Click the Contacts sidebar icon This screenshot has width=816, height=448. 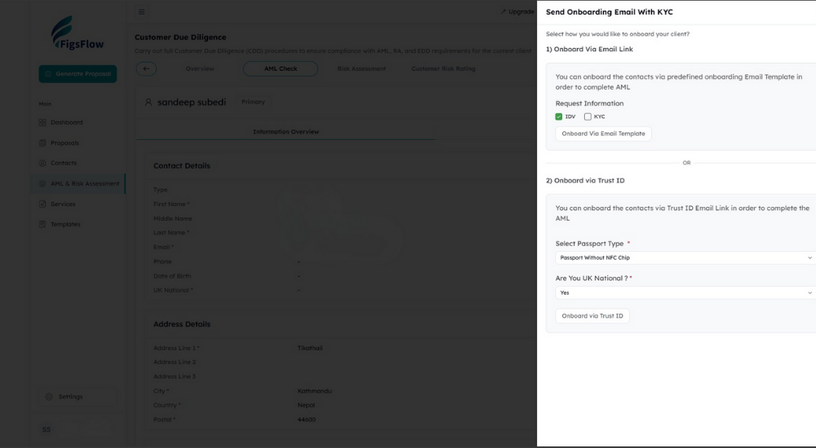pos(42,163)
